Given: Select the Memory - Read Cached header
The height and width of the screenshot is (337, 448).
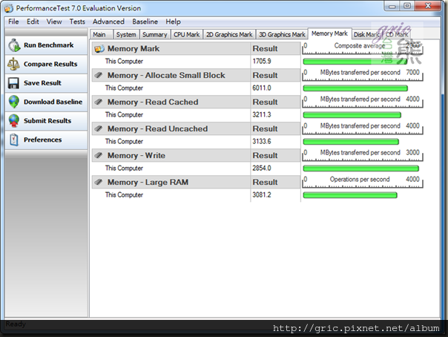Looking at the screenshot, I should pyautogui.click(x=196, y=102).
